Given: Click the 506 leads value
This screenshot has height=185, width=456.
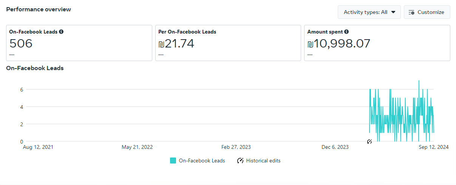Looking at the screenshot, I should (21, 44).
